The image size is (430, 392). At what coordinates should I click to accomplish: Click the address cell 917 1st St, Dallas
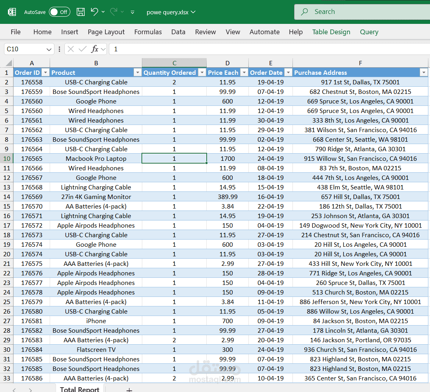pyautogui.click(x=360, y=82)
